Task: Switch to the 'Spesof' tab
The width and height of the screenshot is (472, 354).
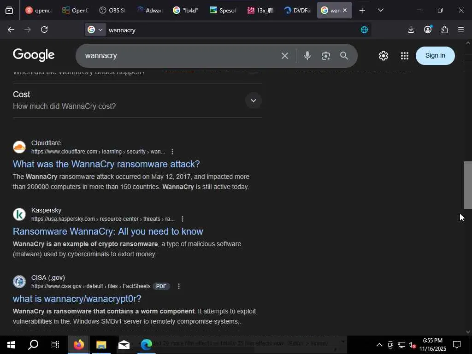Action: tap(223, 11)
